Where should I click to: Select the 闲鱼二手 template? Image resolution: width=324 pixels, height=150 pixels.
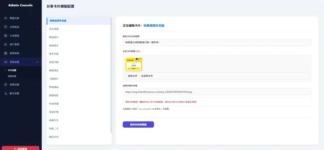pos(79,129)
